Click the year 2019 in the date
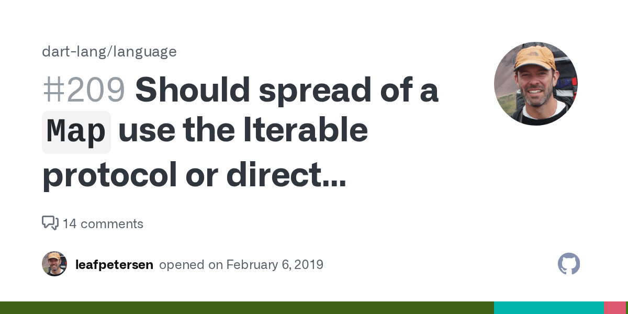The width and height of the screenshot is (628, 314). click(x=308, y=265)
